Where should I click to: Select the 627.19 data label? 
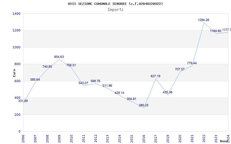point(155,76)
